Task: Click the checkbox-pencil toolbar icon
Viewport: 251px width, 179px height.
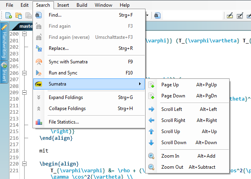Action: [240, 15]
